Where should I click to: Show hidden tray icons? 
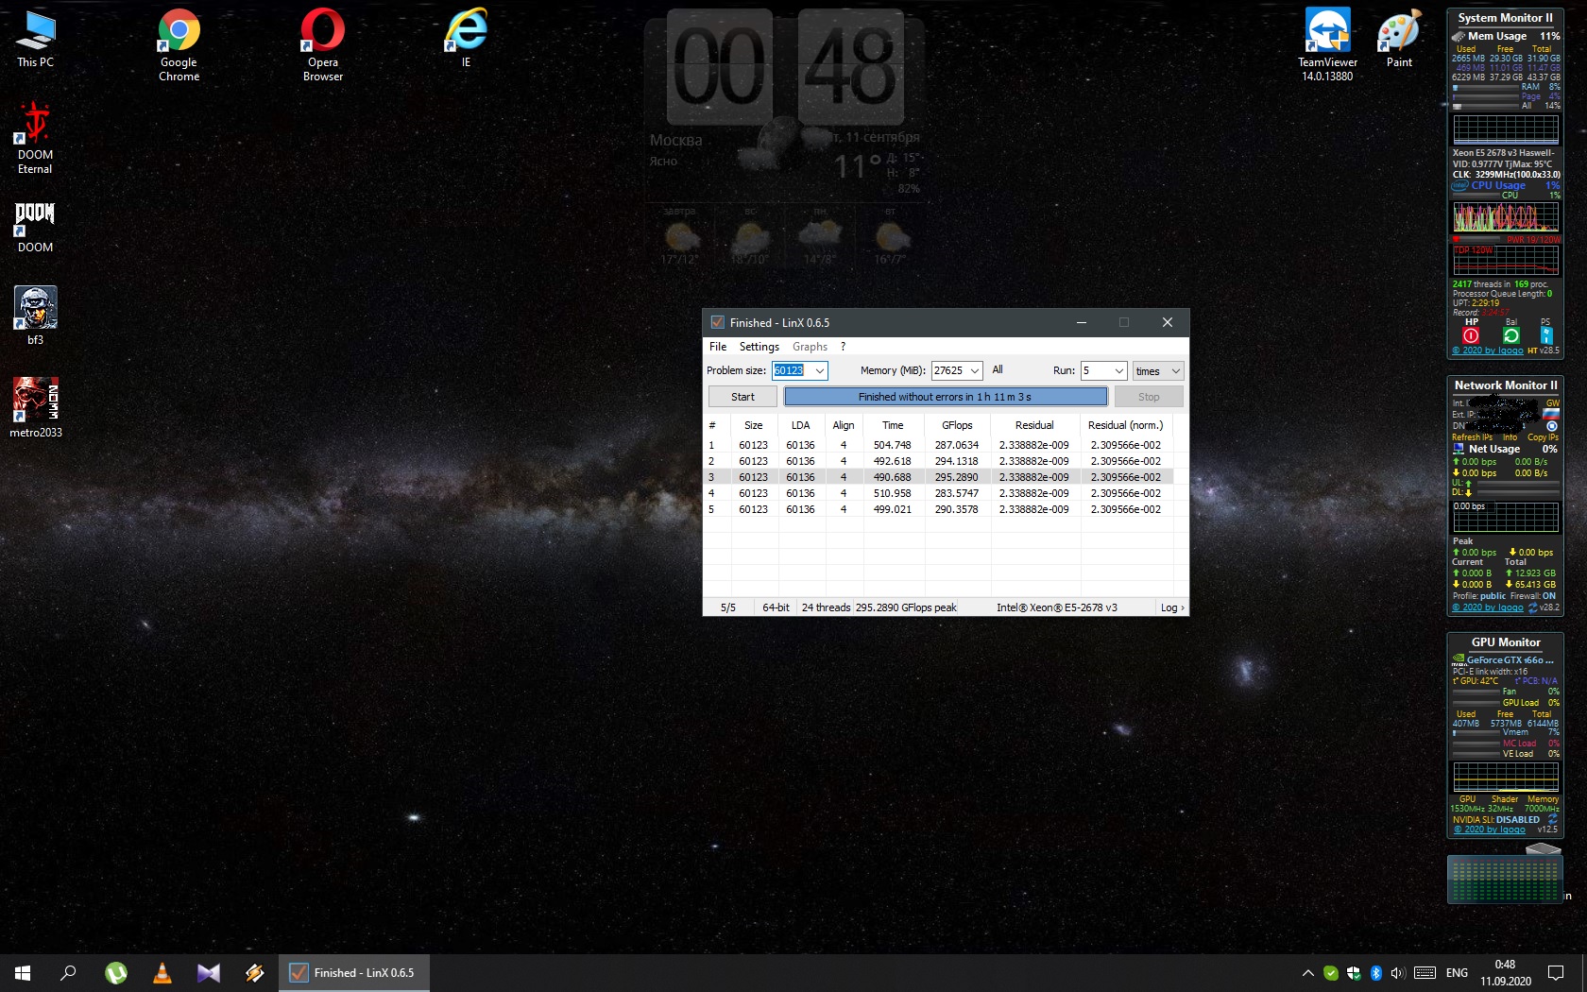[x=1308, y=973]
